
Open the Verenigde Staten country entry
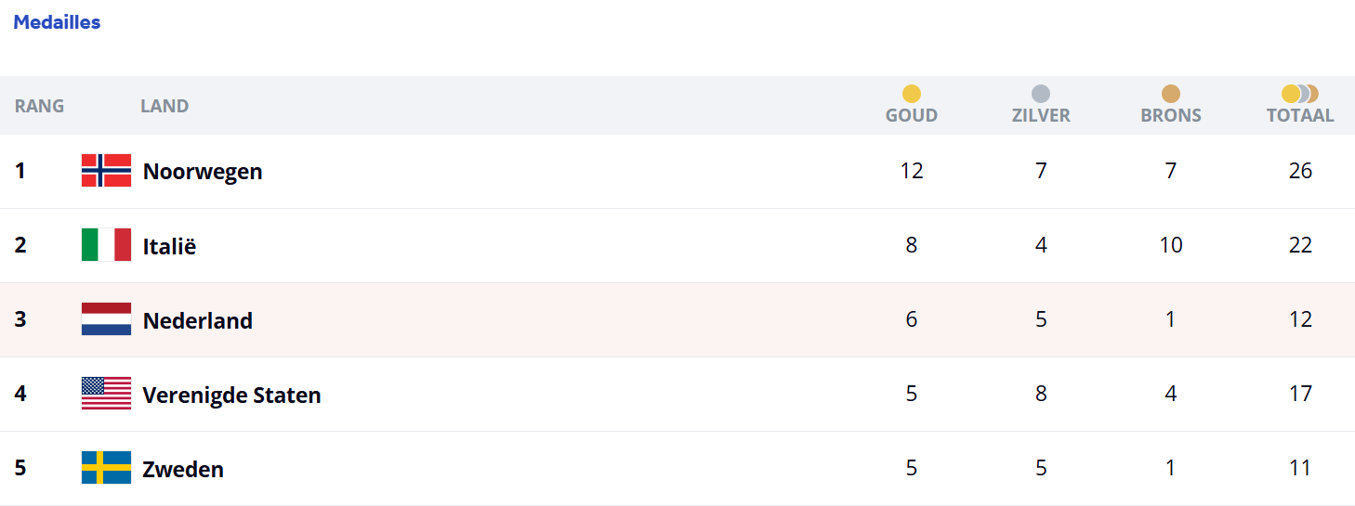click(231, 395)
